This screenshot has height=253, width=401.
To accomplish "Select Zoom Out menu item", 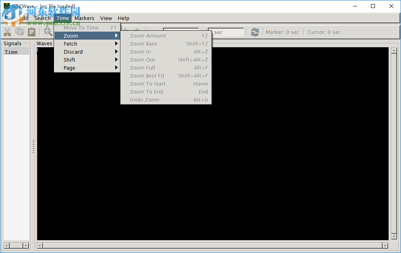I will click(166, 60).
